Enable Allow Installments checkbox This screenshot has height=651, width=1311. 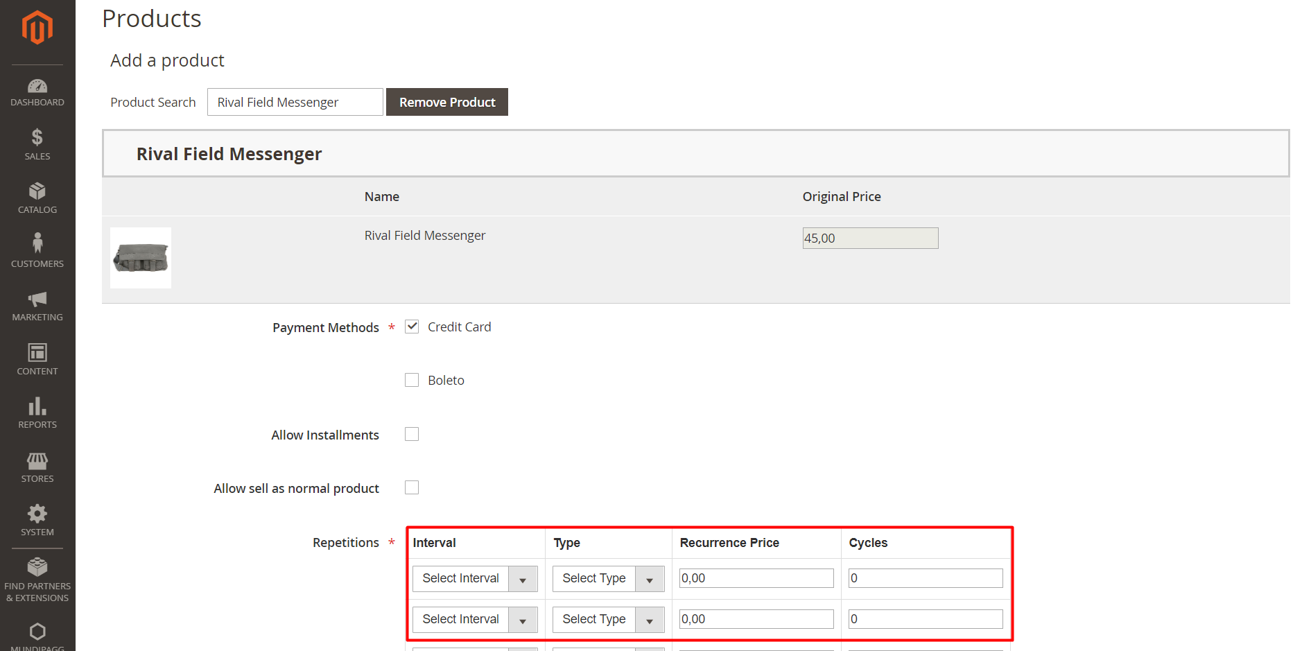tap(412, 434)
